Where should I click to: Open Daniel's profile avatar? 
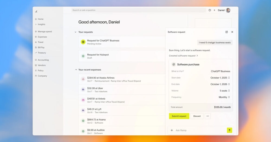[228, 10]
